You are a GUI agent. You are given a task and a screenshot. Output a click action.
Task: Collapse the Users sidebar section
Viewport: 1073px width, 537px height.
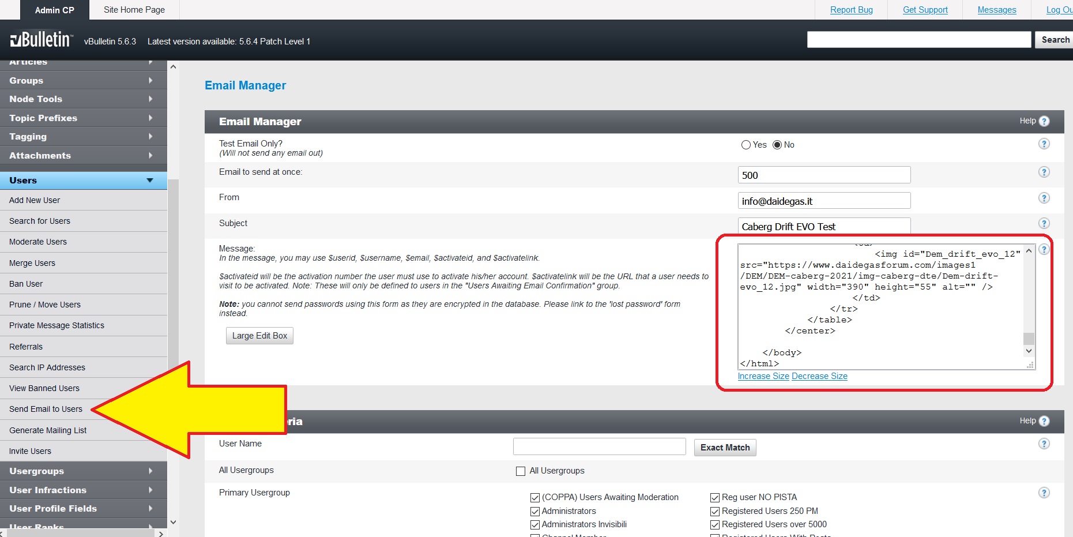(84, 181)
